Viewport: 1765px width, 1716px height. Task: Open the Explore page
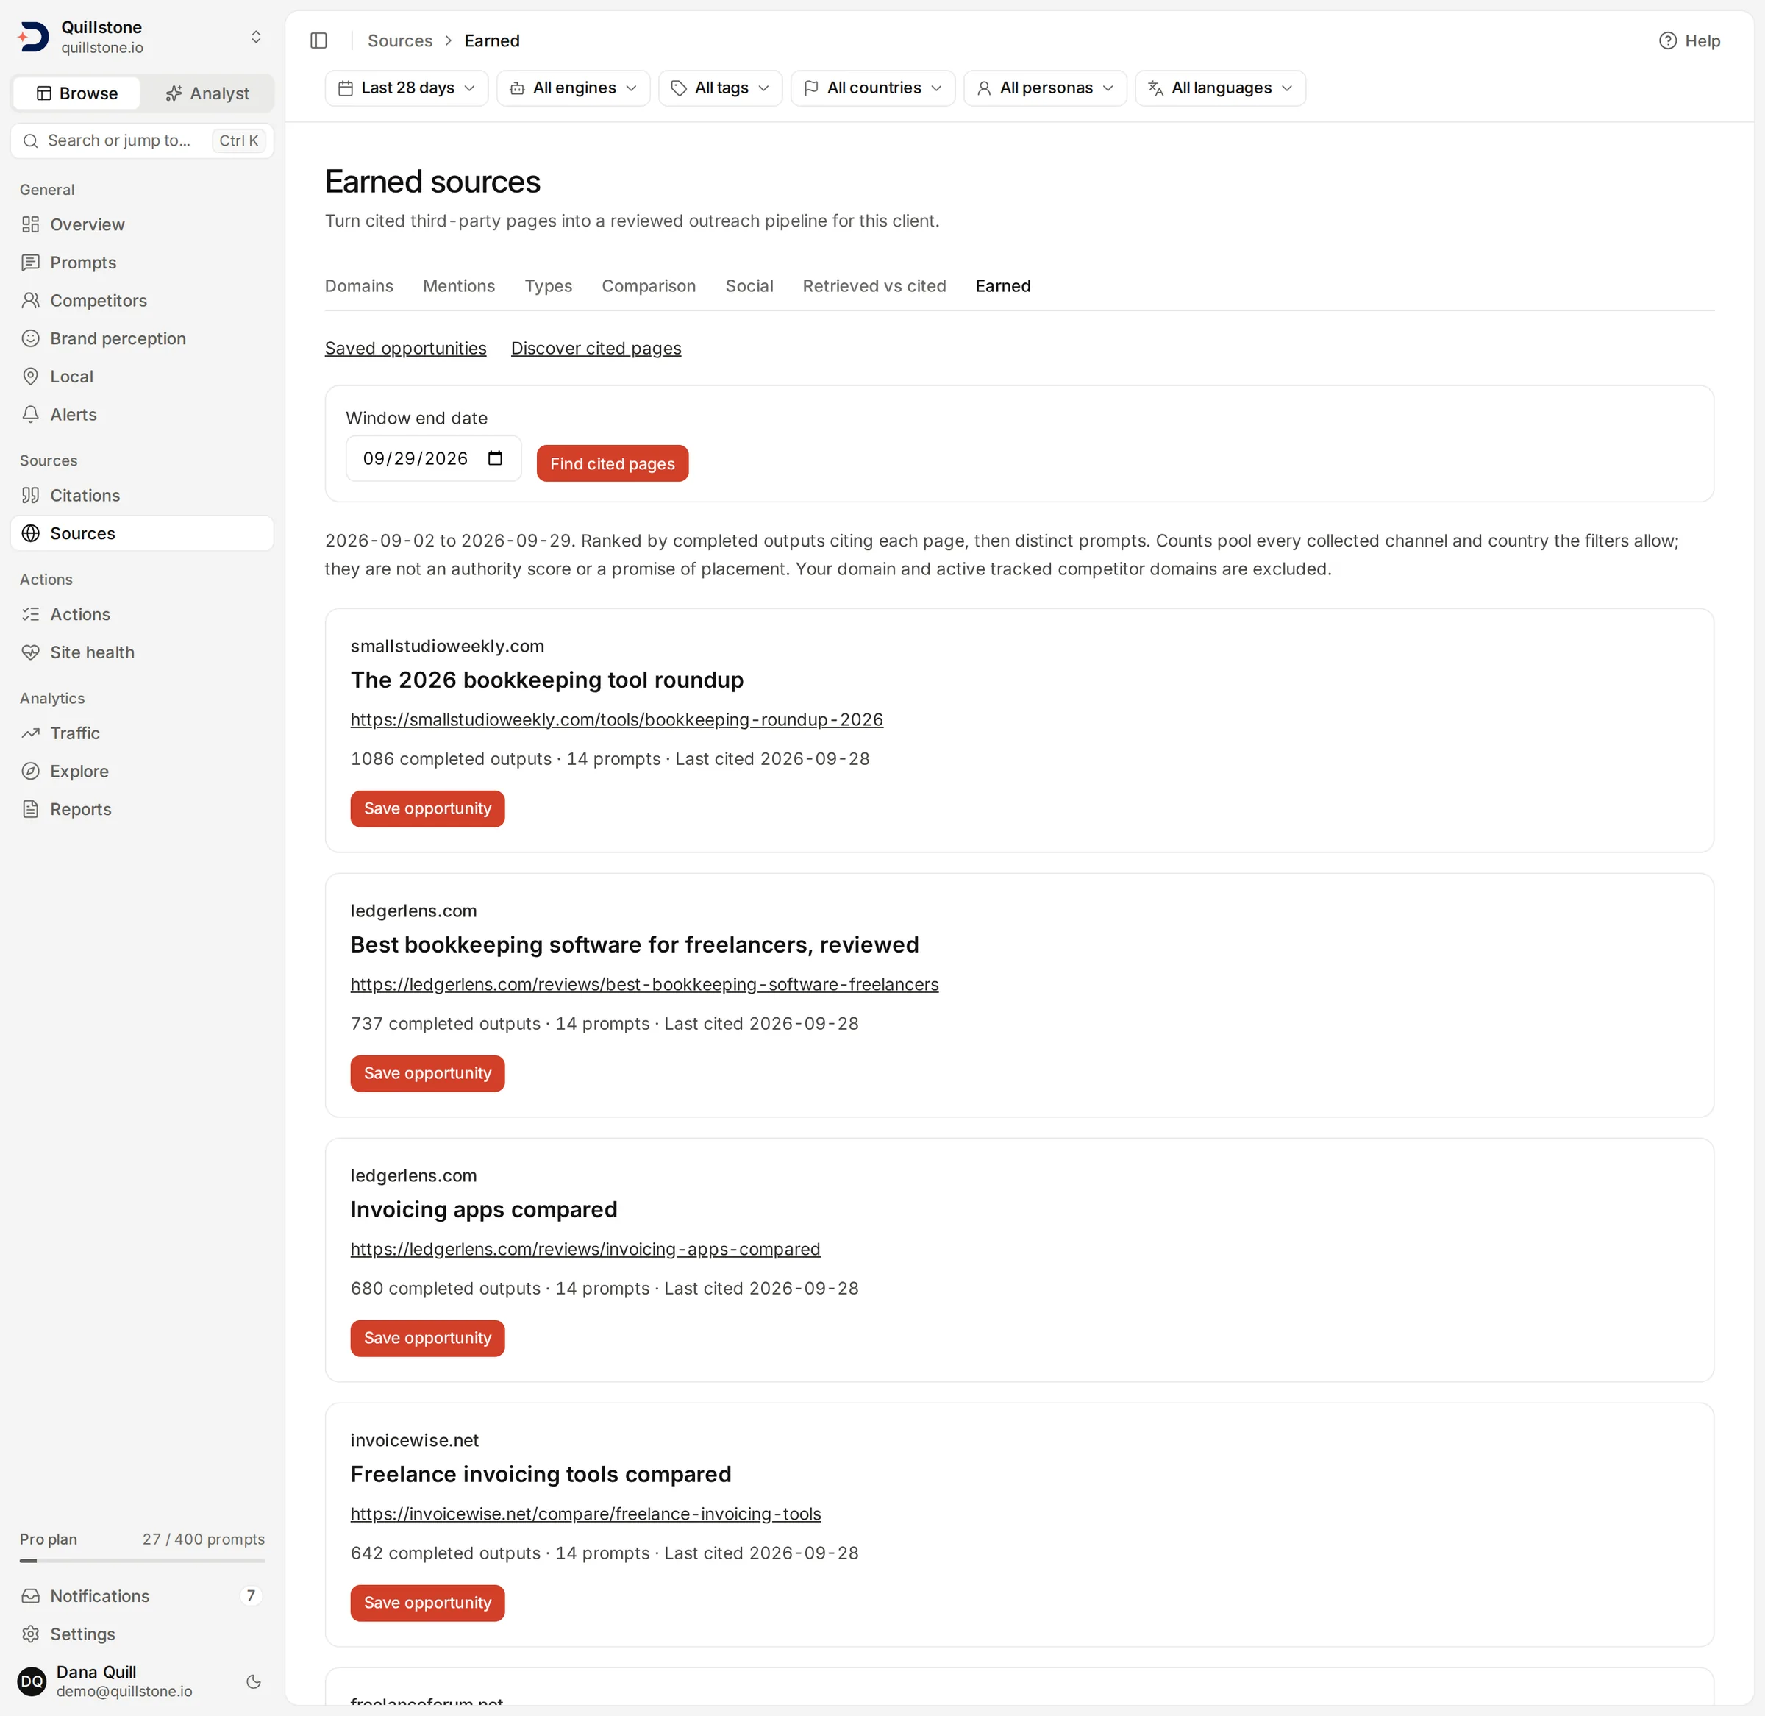[141, 772]
